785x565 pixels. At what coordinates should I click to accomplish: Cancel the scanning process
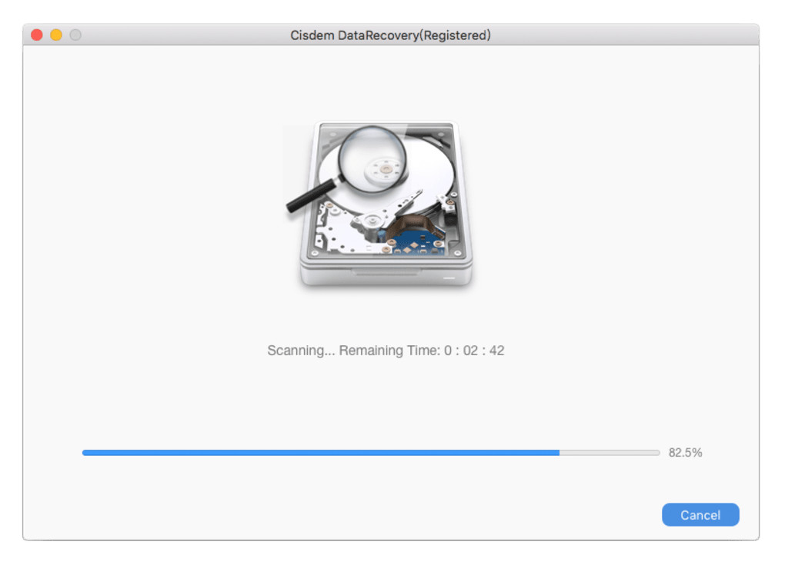click(700, 514)
